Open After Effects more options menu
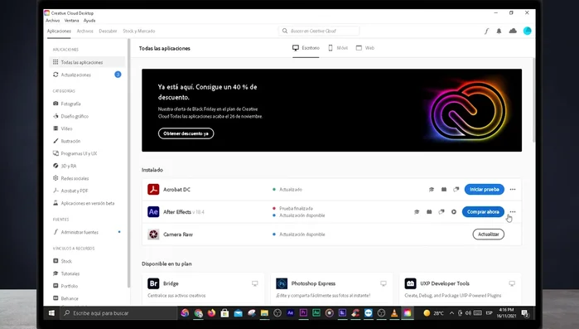The image size is (579, 329). tap(513, 212)
